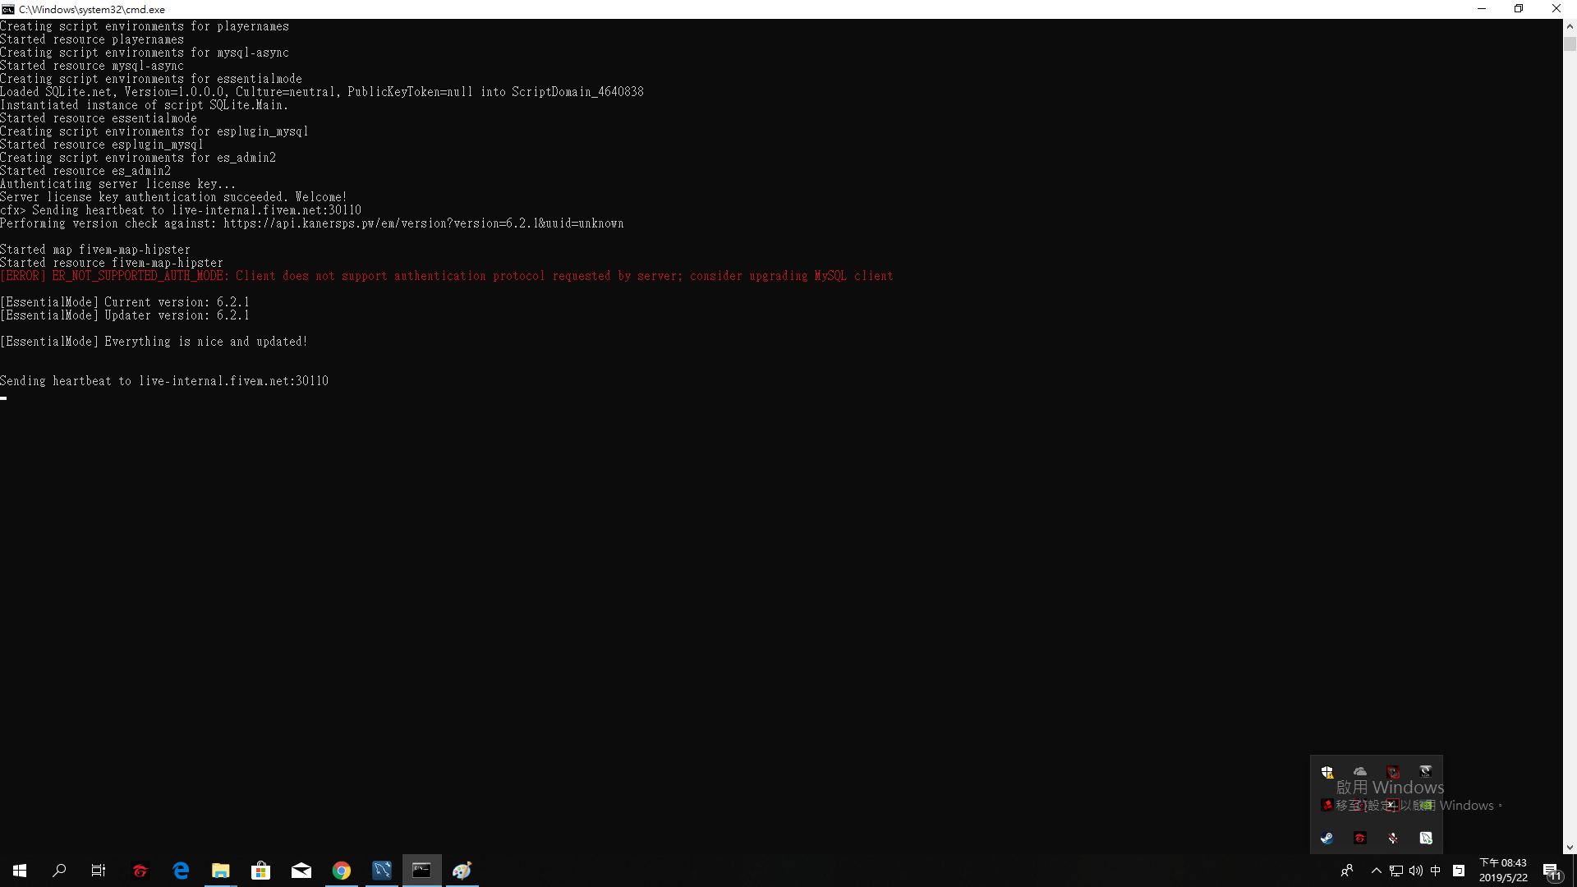Viewport: 1577px width, 887px height.
Task: Open the Paint app in the taskbar
Action: coord(462,871)
